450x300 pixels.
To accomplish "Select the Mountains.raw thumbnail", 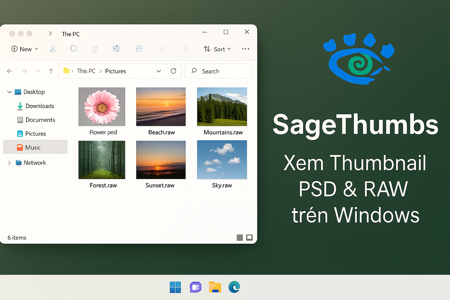I will click(x=222, y=107).
